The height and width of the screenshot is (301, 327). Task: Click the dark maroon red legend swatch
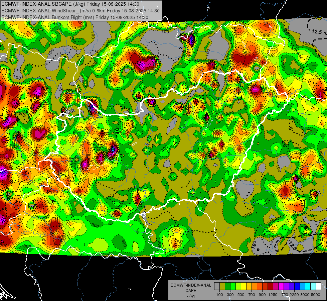(270, 286)
